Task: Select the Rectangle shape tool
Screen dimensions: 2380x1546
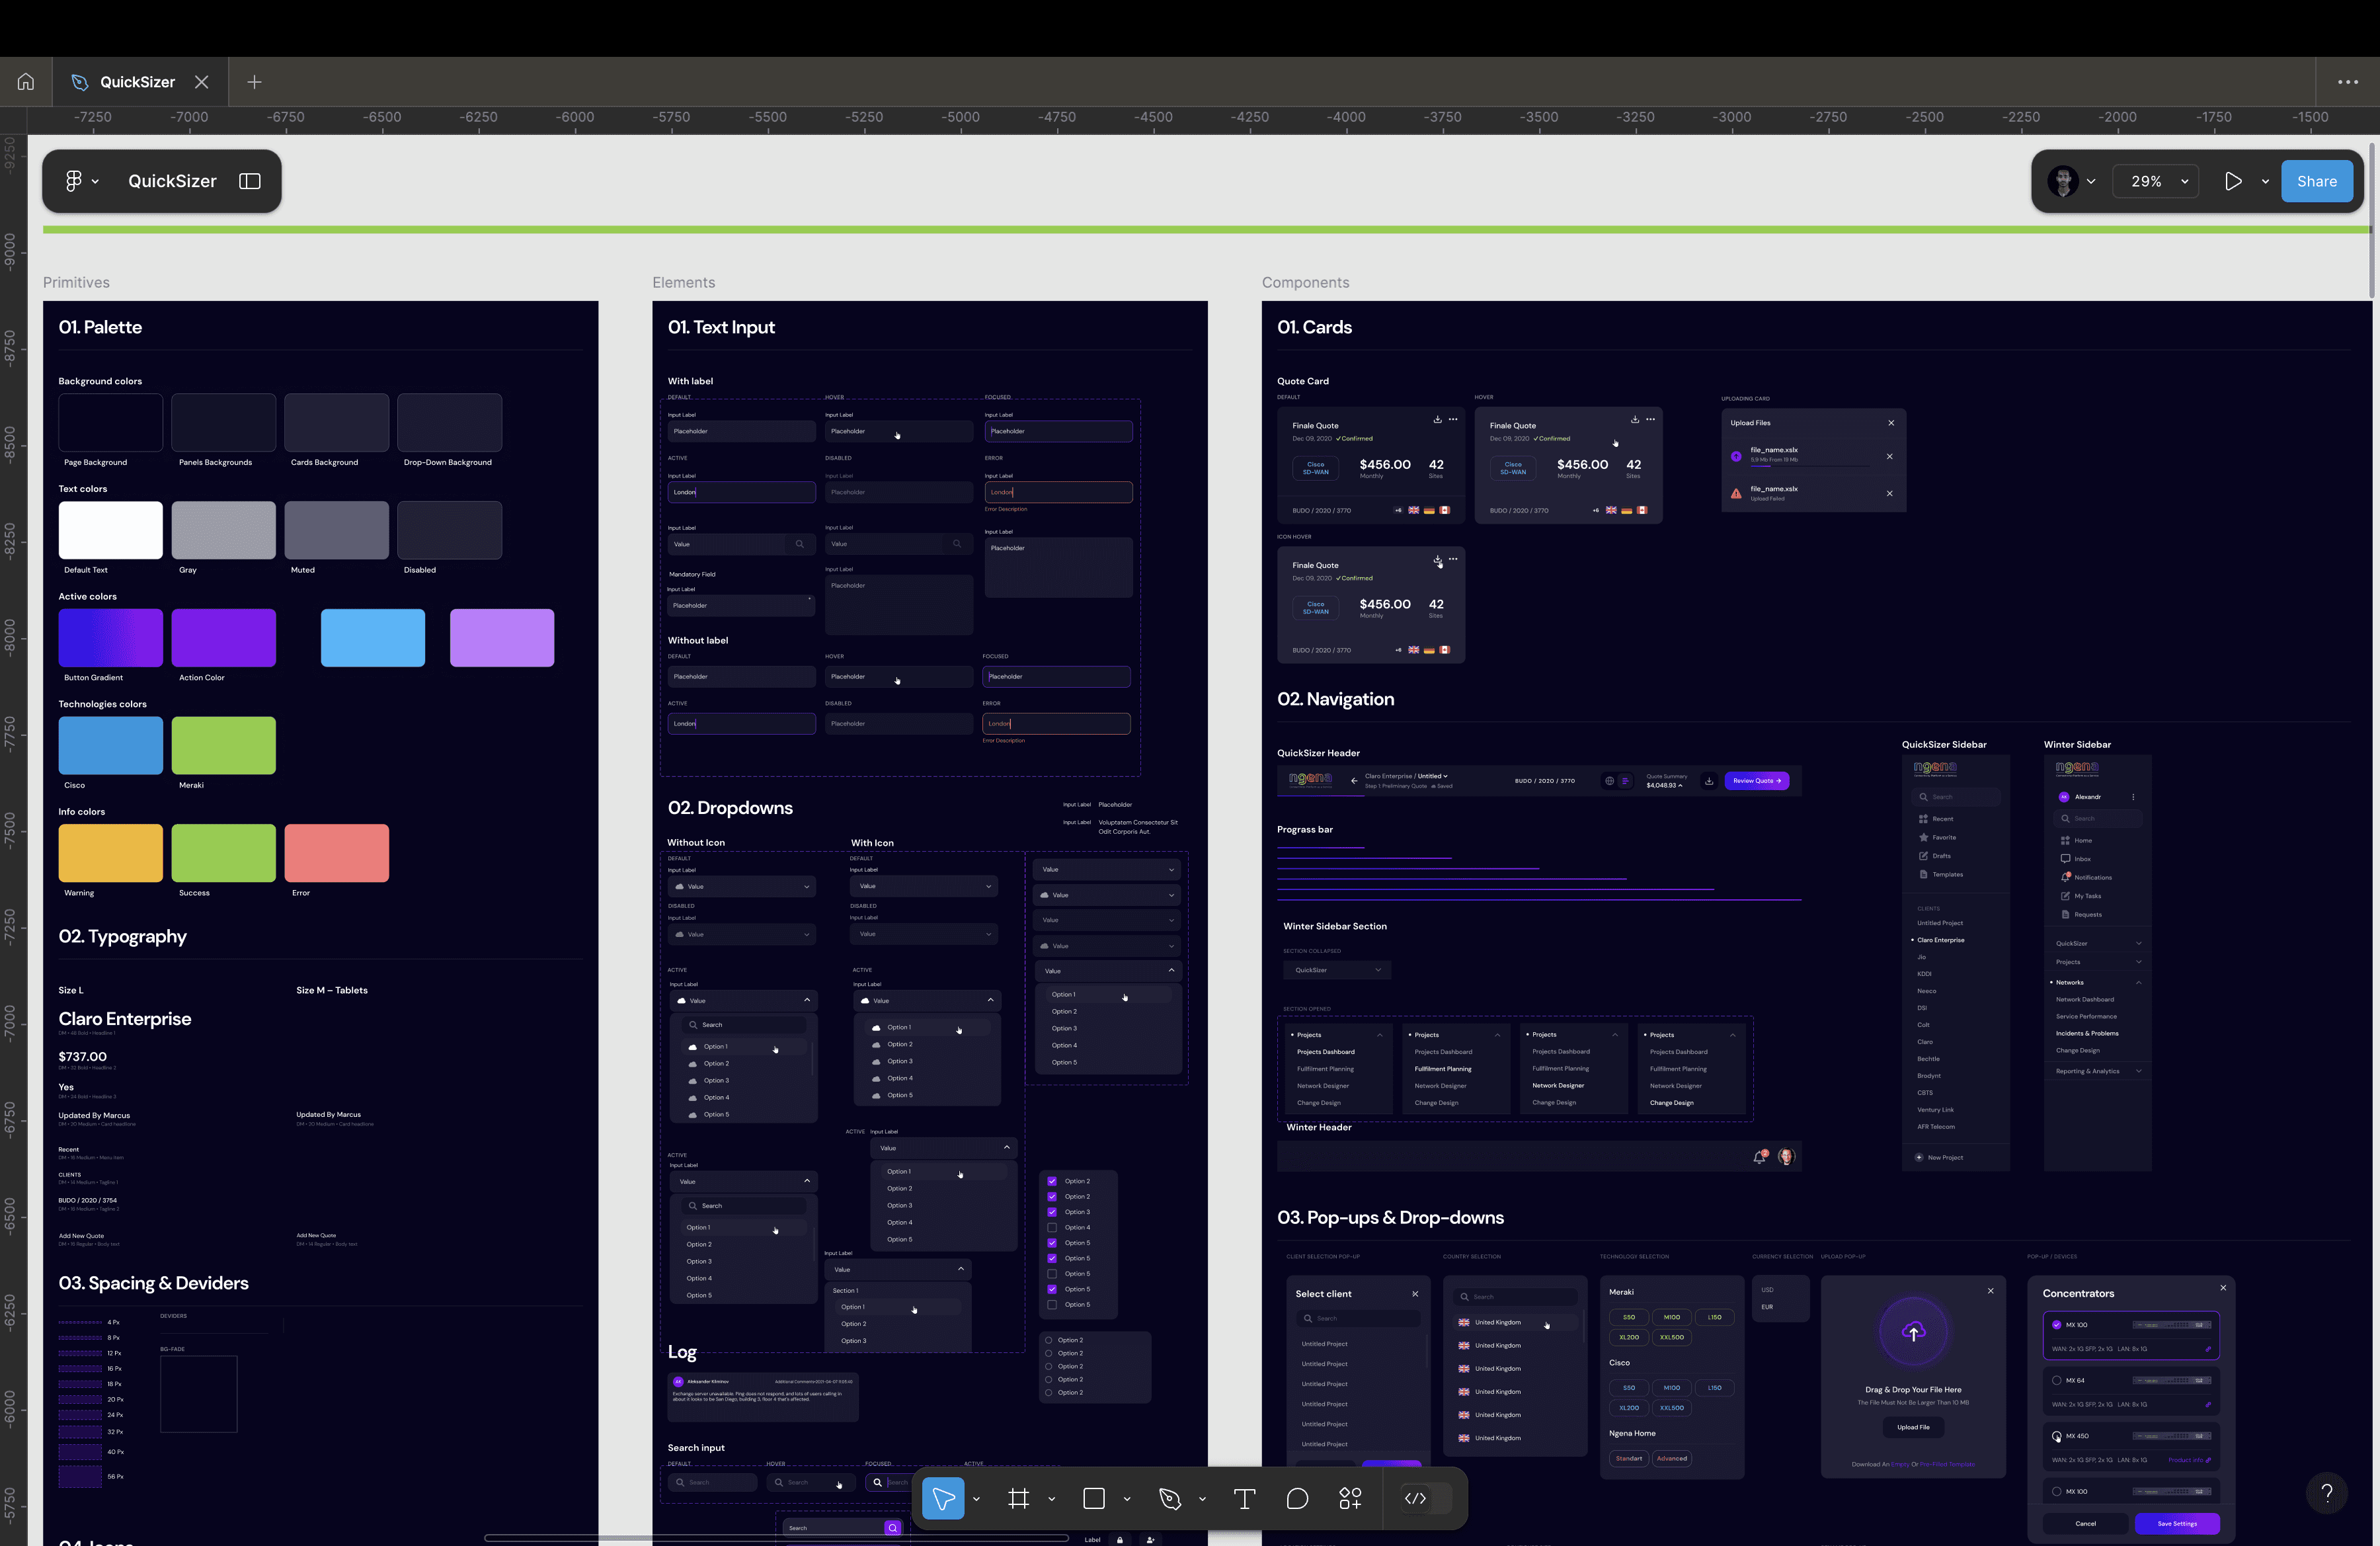Action: tap(1094, 1498)
